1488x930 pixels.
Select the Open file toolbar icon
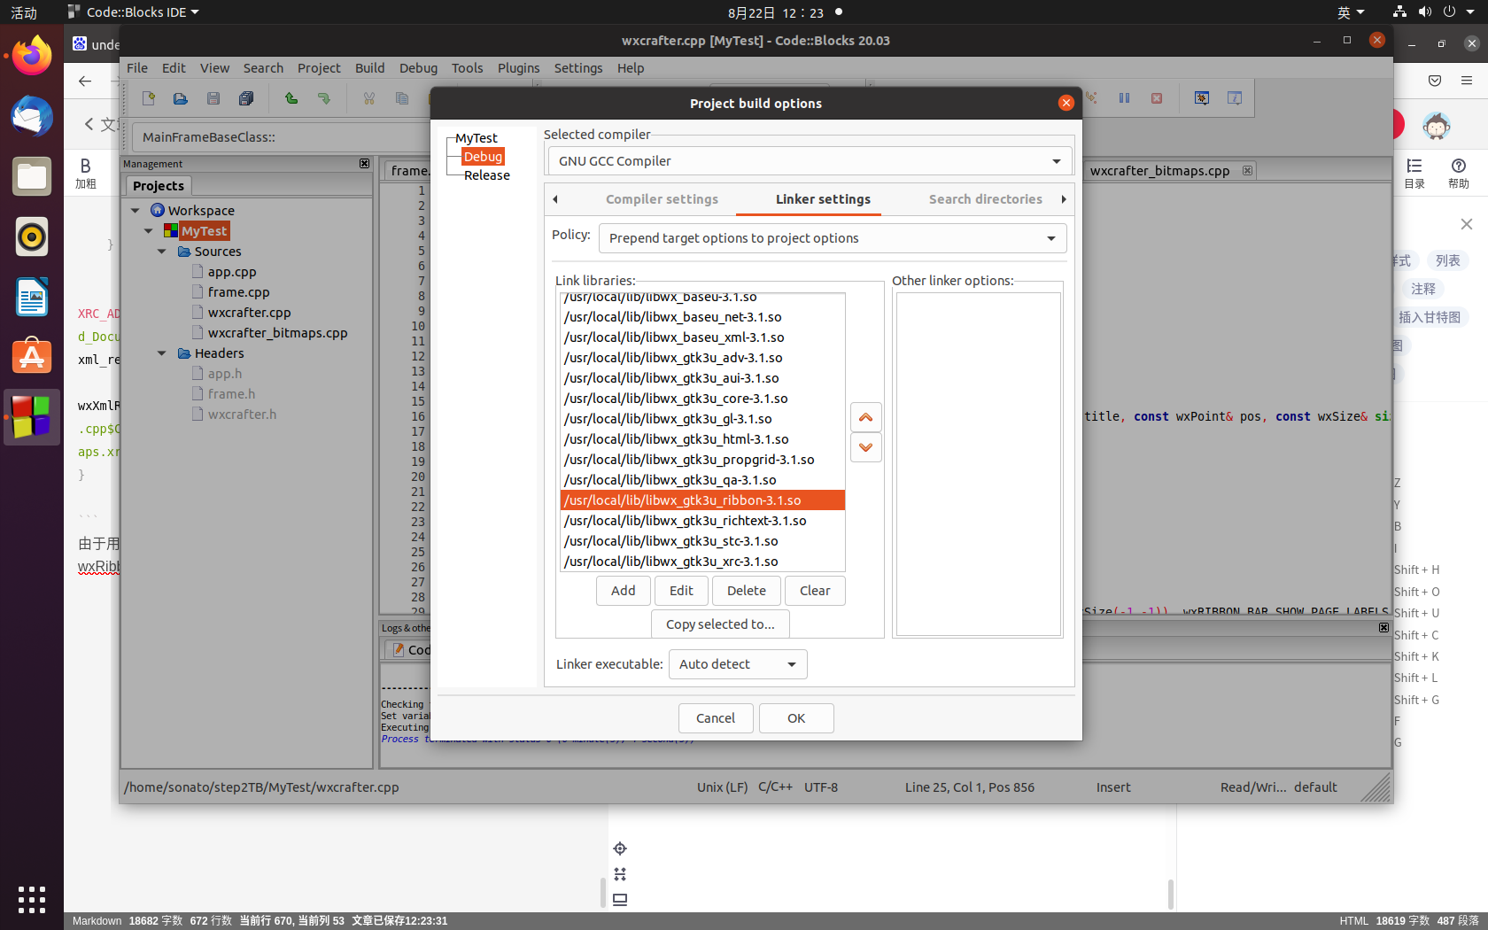coord(180,98)
